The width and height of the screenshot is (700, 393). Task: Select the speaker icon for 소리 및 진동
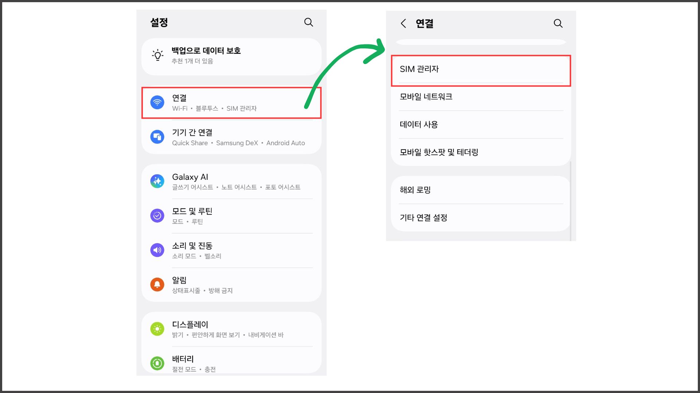157,250
